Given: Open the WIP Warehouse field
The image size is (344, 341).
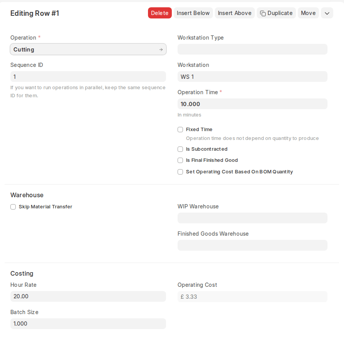Looking at the screenshot, I should pos(252,218).
